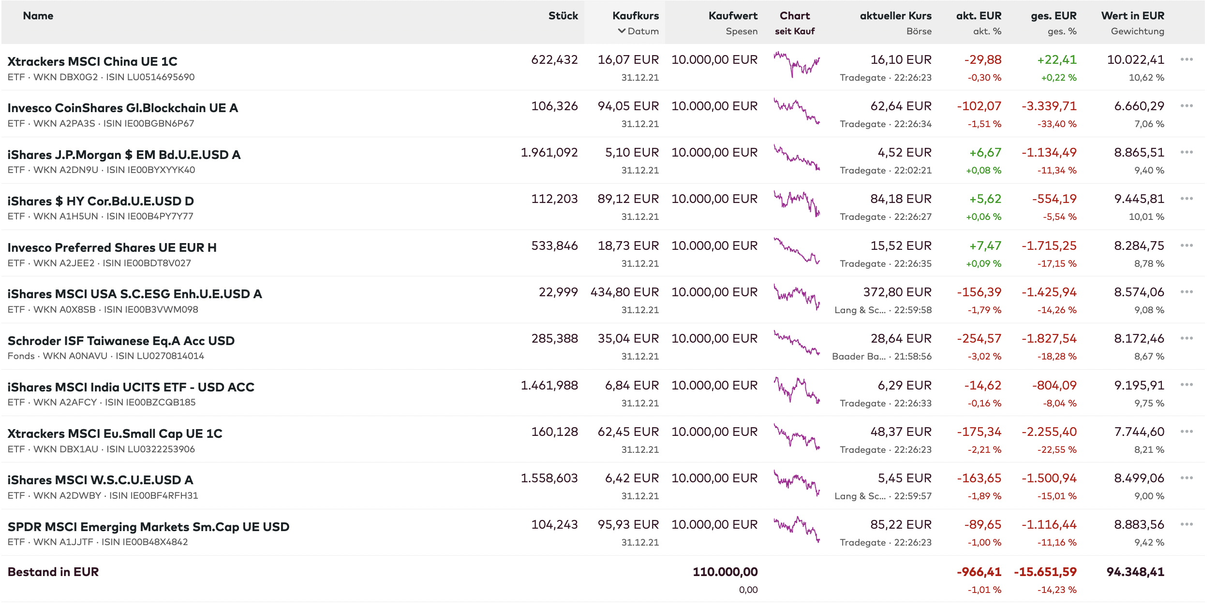Toggle Kaufkurs sort order chevron by Datum
Screen dimensions: 1217x606
(x=622, y=31)
